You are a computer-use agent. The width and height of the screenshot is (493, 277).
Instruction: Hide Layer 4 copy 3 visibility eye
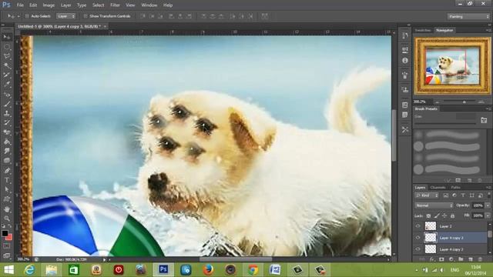[x=418, y=238]
